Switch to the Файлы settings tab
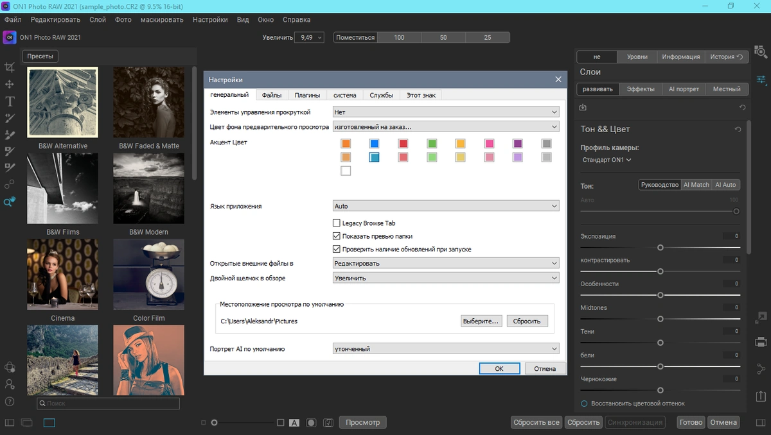This screenshot has height=435, width=771. point(272,95)
